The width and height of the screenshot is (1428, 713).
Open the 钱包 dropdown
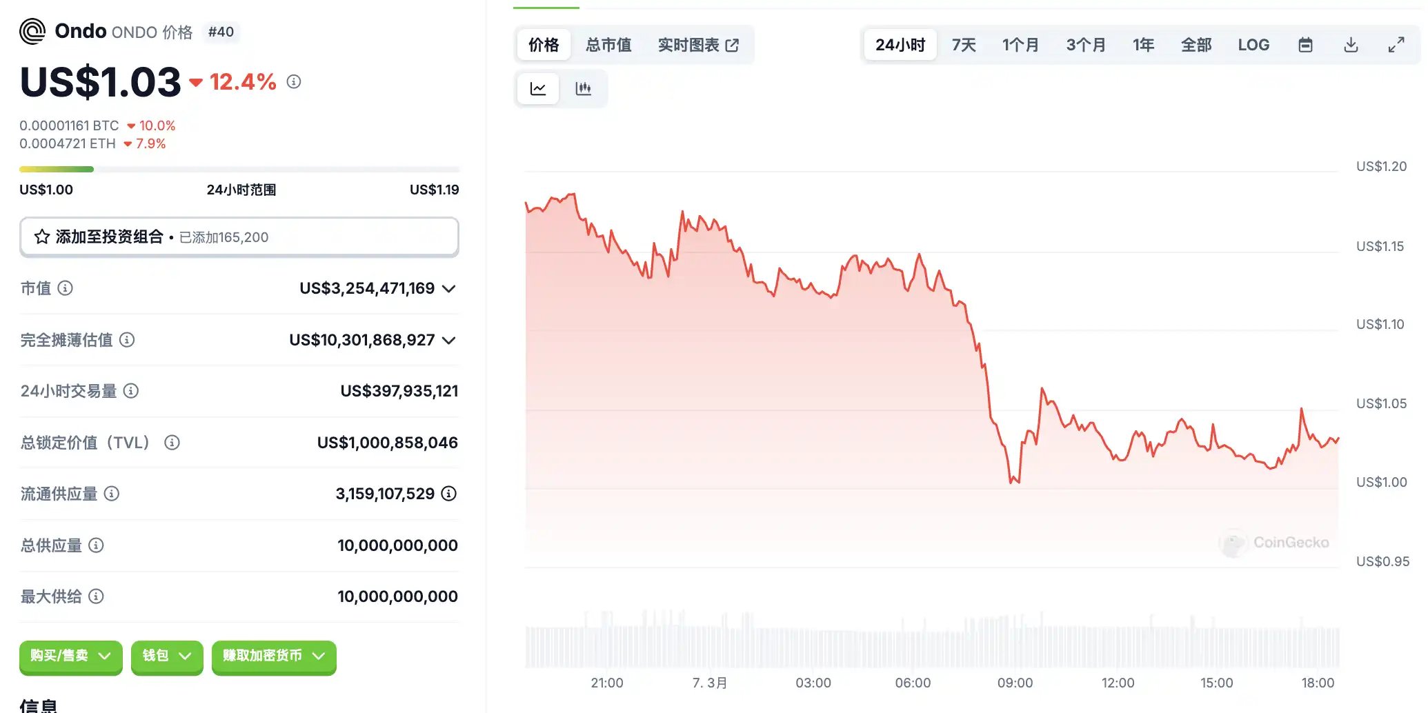(x=167, y=656)
